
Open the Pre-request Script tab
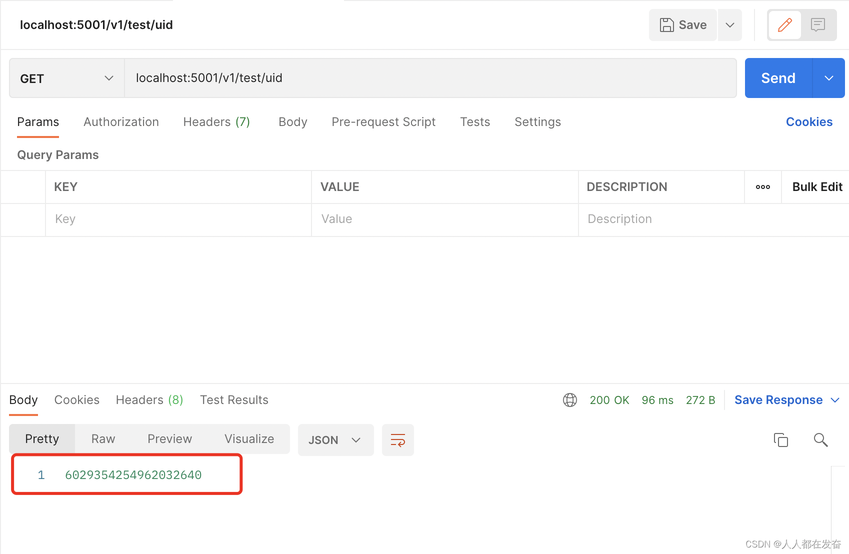(383, 121)
